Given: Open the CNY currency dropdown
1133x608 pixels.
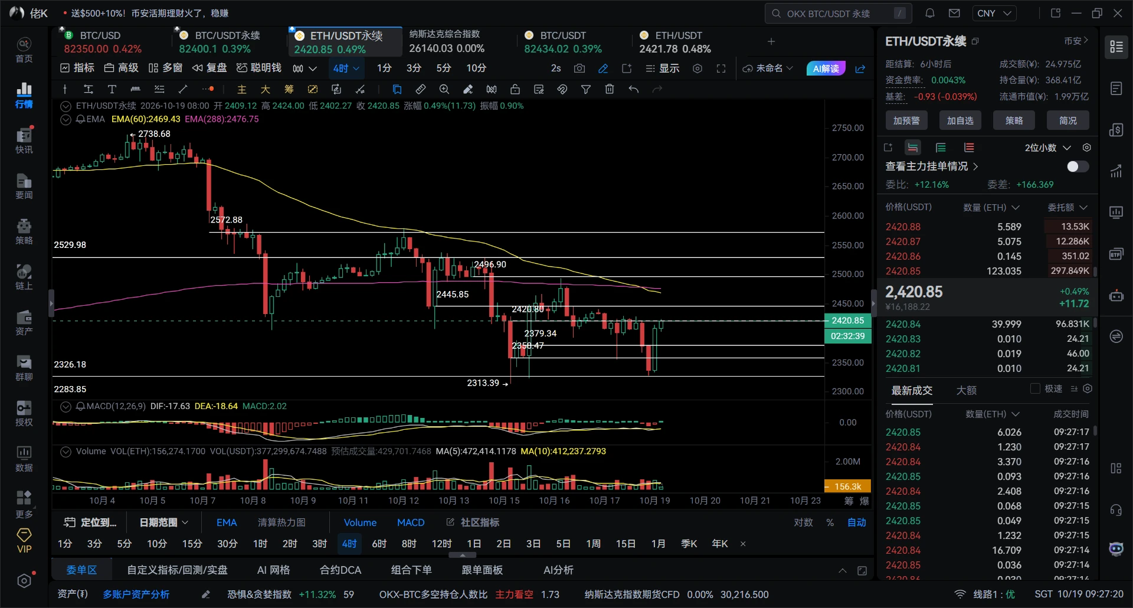Looking at the screenshot, I should [994, 13].
